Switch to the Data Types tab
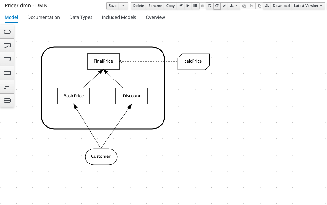The height and width of the screenshot is (205, 327). (x=81, y=17)
